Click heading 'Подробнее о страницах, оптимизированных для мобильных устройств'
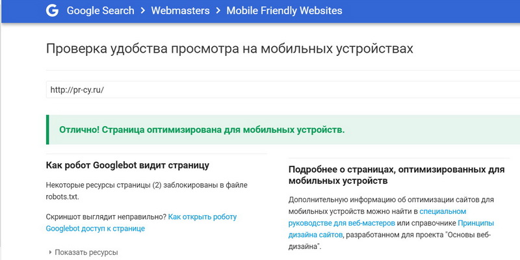Viewport: 520px width, 260px height. pyautogui.click(x=396, y=175)
